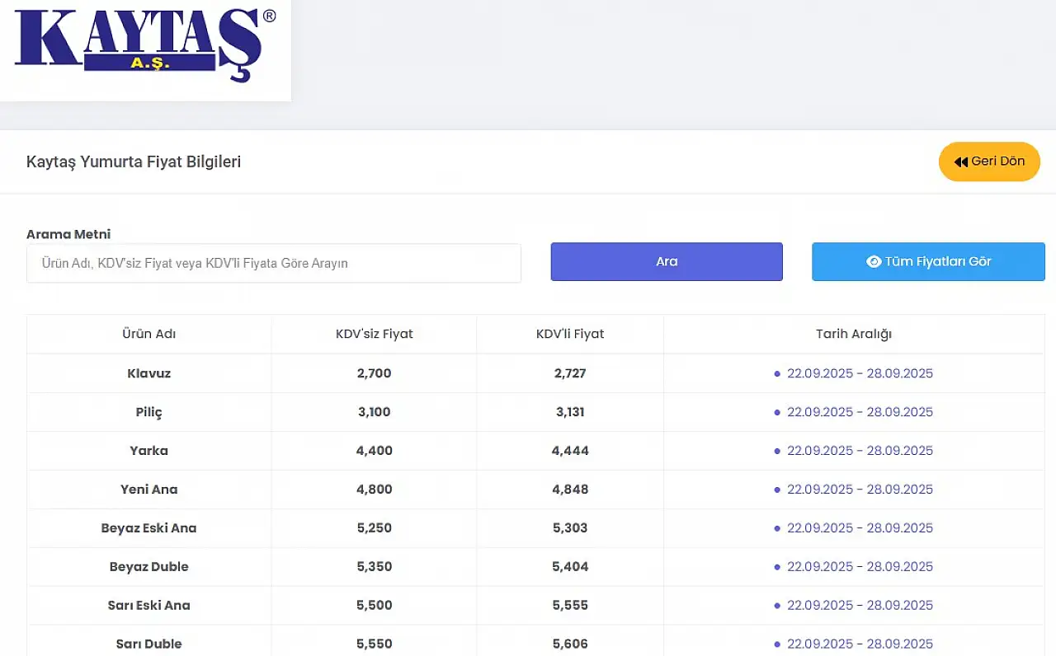The image size is (1056, 656).
Task: Click the 4,800 price for Yeni Ana
Action: (x=375, y=490)
